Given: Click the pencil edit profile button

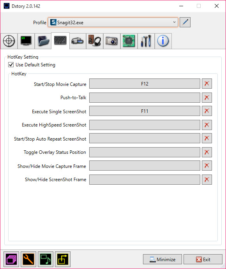Looking at the screenshot, I should (185, 22).
